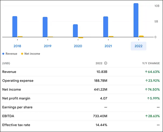Select the 2019 year tab
The image size is (163, 132).
point(47,46)
